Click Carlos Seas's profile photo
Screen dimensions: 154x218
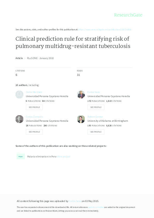click(x=81, y=94)
